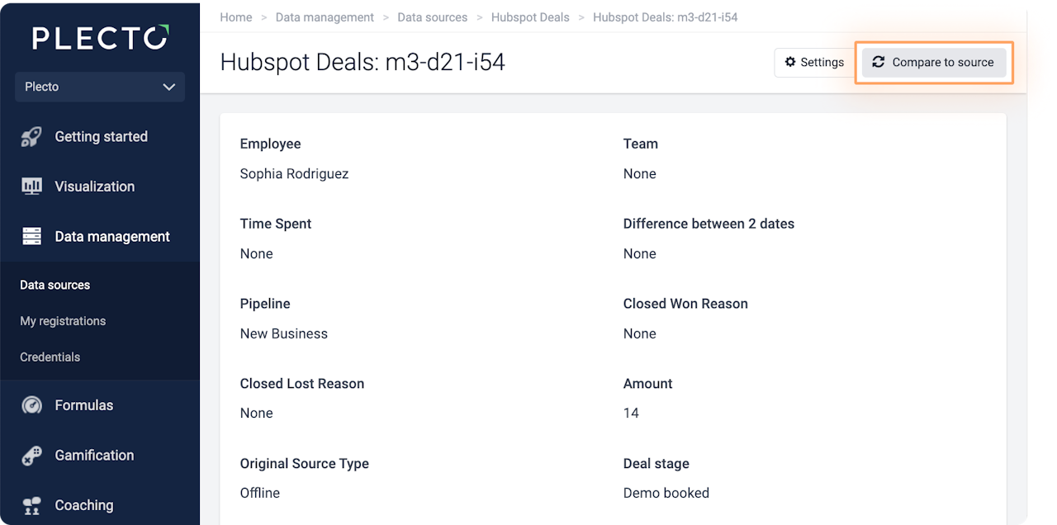This screenshot has height=525, width=1057.
Task: Click the Settings gear icon
Action: 790,63
